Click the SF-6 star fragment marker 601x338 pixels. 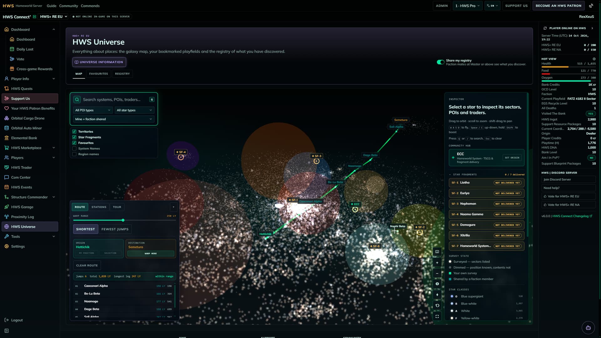tap(375, 246)
